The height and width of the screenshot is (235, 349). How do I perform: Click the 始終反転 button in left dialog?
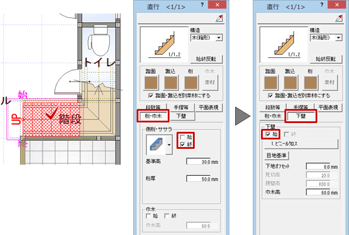206,59
